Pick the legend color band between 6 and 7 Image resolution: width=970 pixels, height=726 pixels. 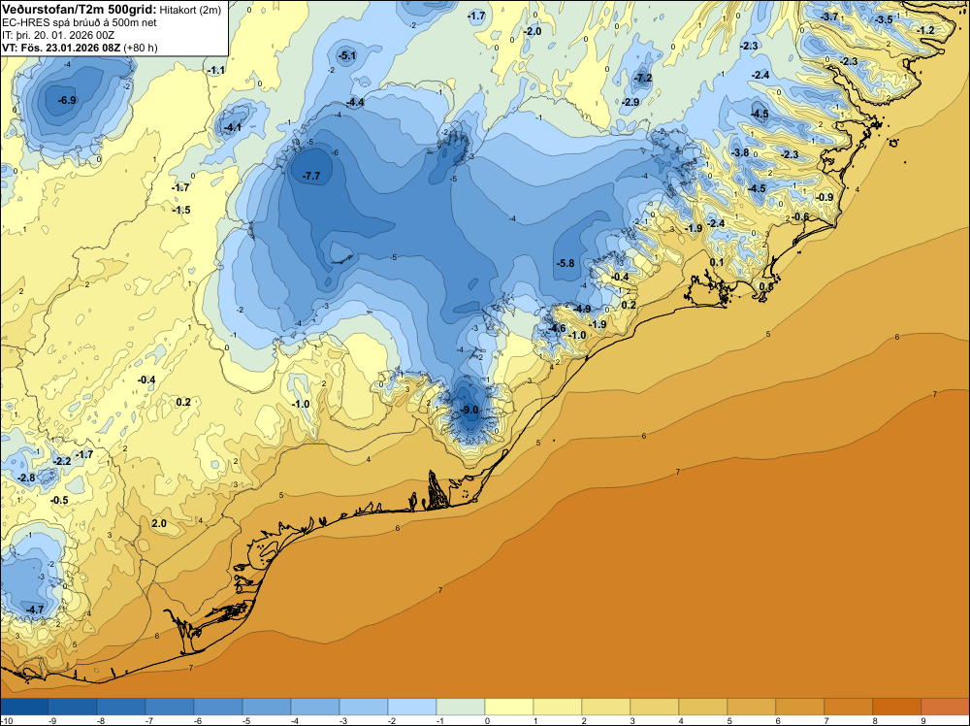click(800, 707)
